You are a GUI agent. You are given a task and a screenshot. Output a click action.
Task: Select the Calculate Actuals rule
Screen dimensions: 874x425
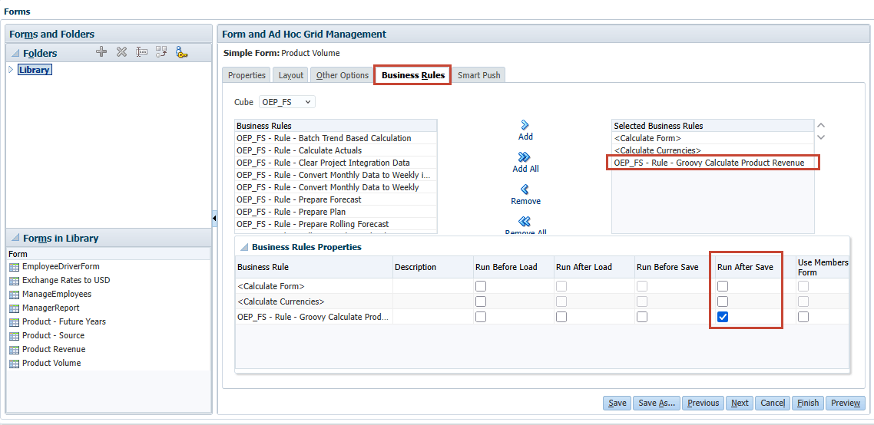pos(336,150)
